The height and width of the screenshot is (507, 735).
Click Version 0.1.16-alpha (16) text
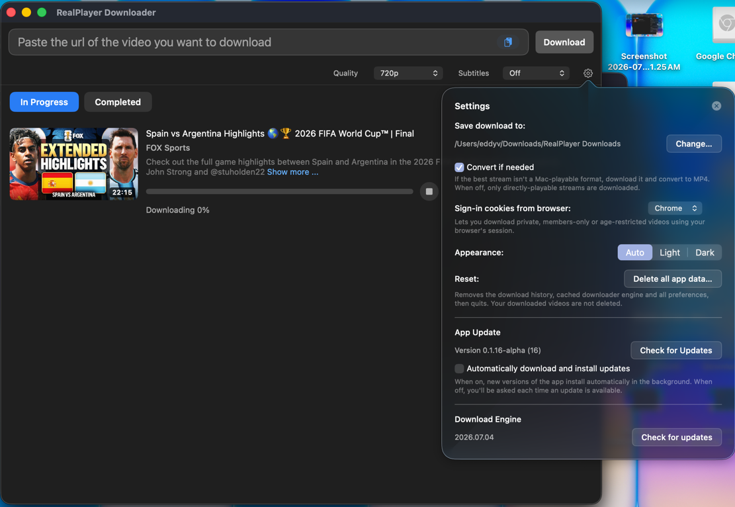497,350
